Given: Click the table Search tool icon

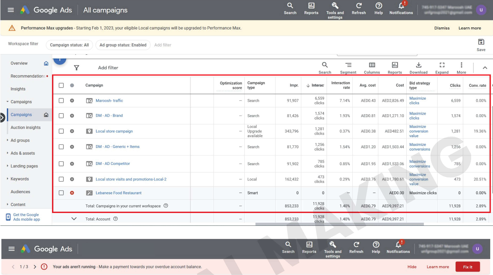Looking at the screenshot, I should [325, 68].
